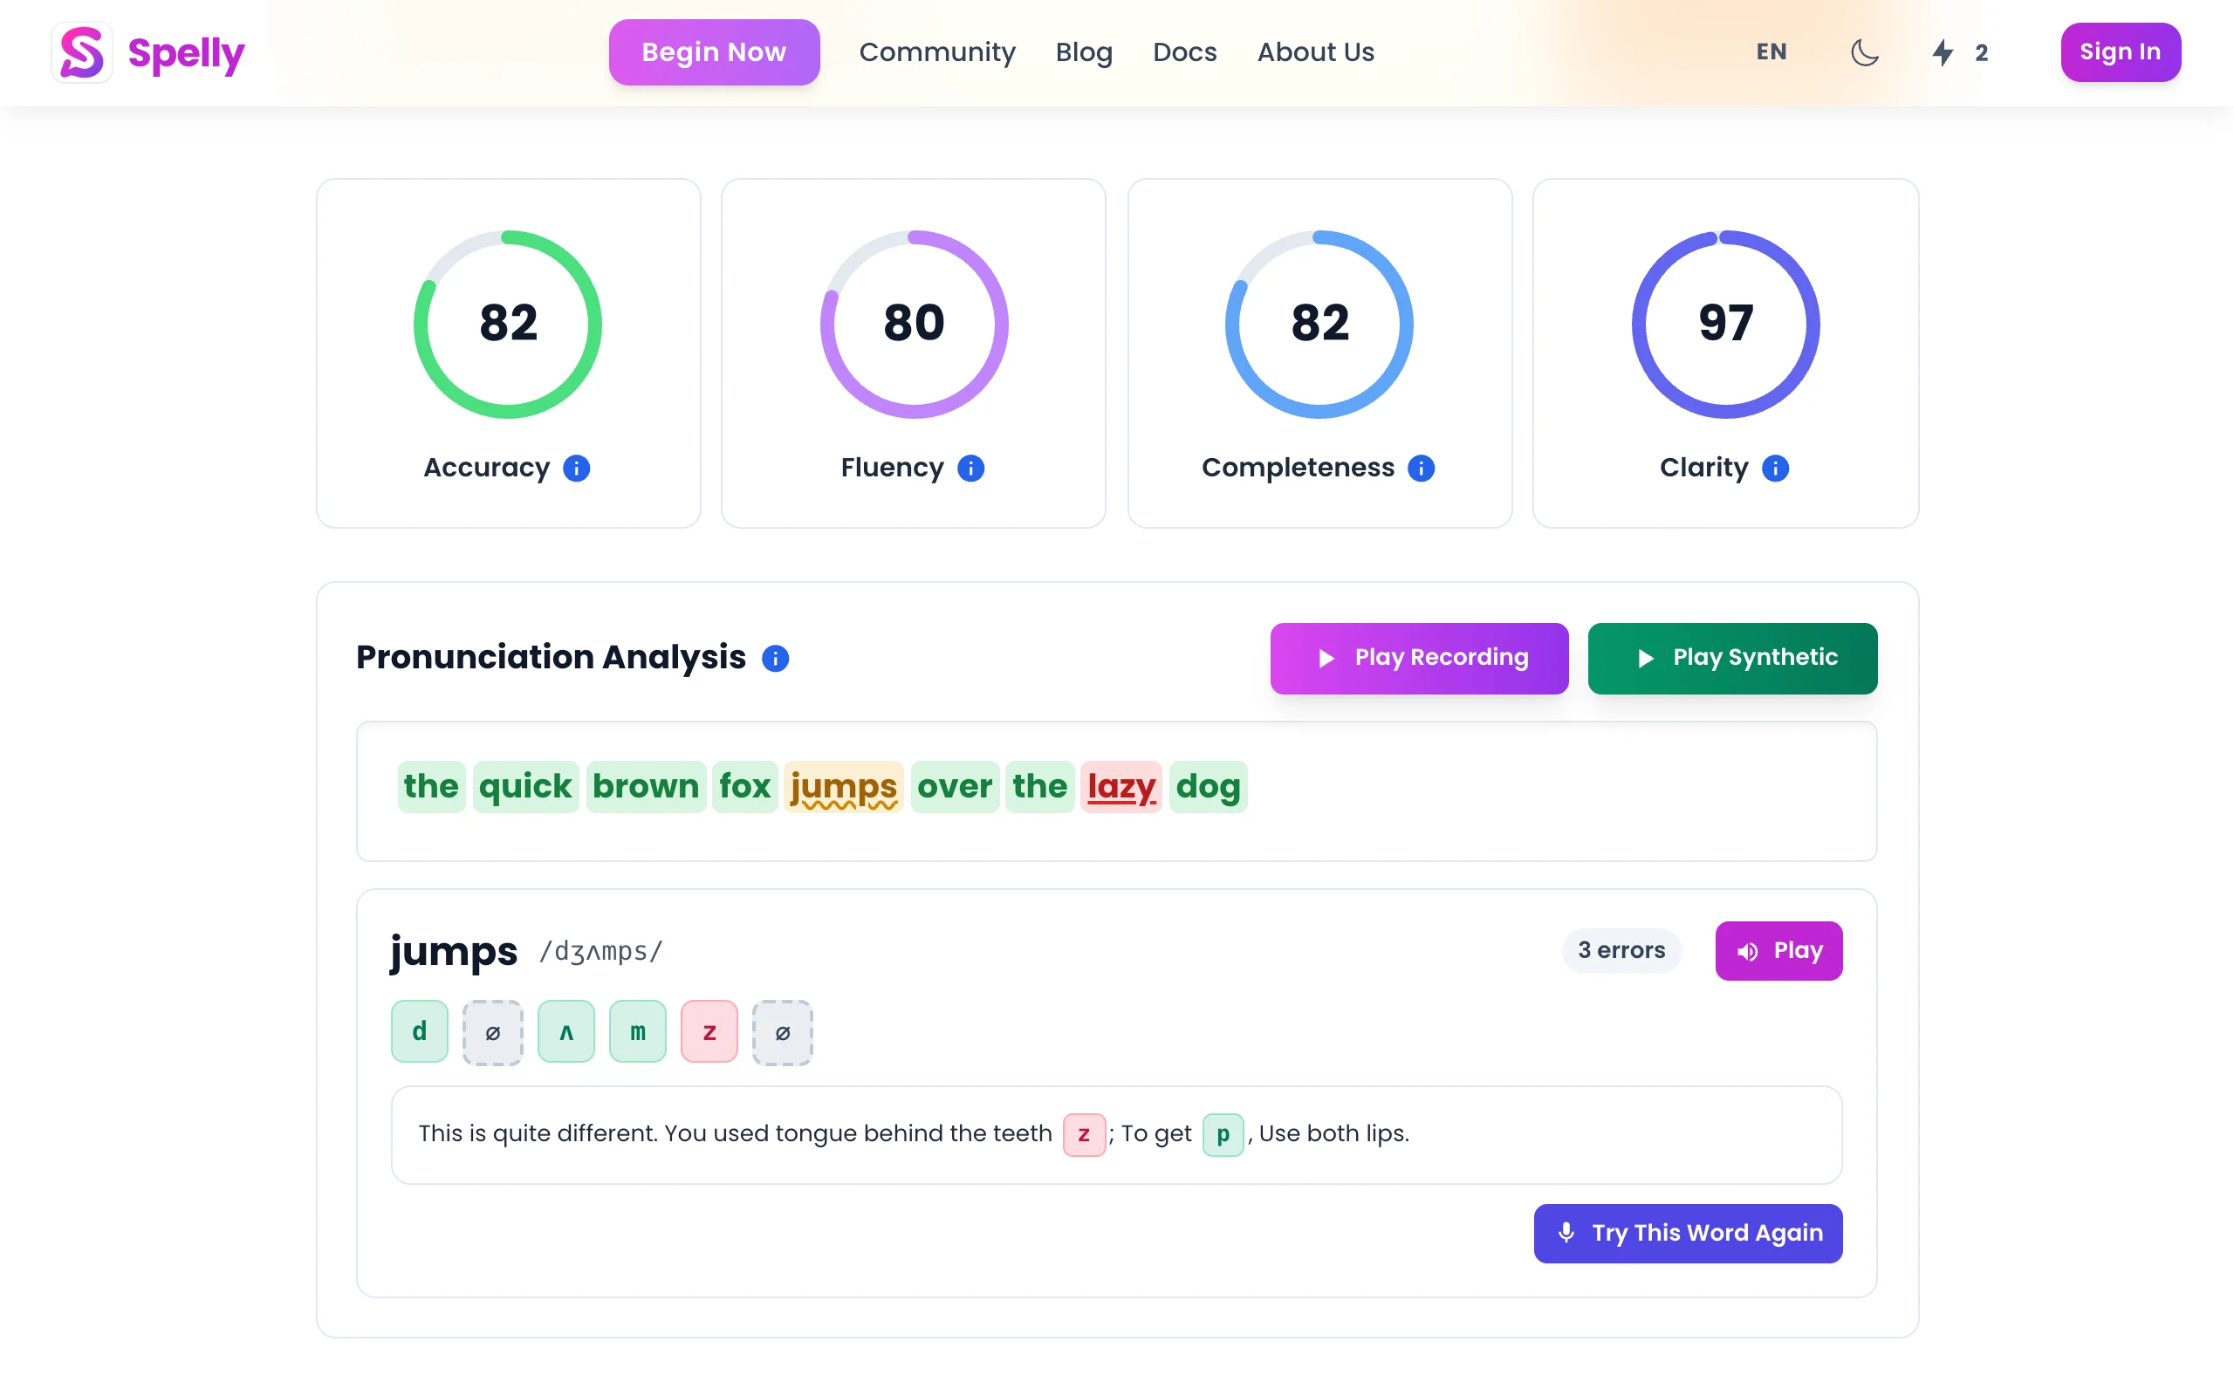The image size is (2234, 1396).
Task: Click the Spelly logo icon
Action: tap(81, 52)
